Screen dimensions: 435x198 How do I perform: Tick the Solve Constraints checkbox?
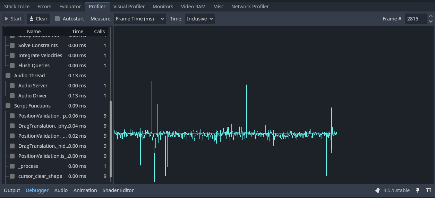tap(12, 45)
